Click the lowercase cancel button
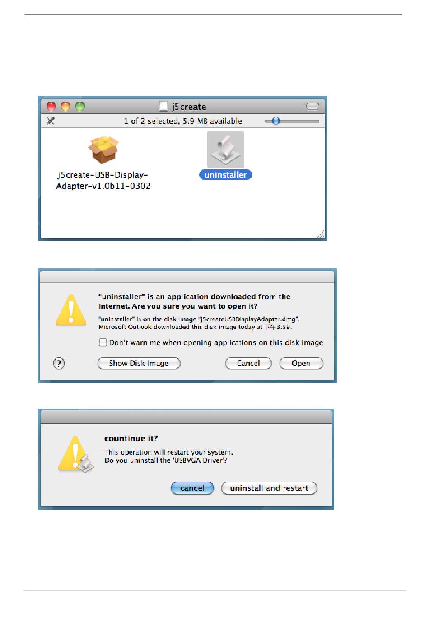The image size is (429, 619). [x=192, y=488]
